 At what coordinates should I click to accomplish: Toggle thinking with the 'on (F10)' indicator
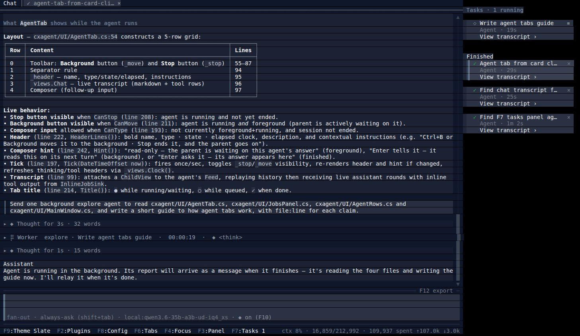[255, 318]
